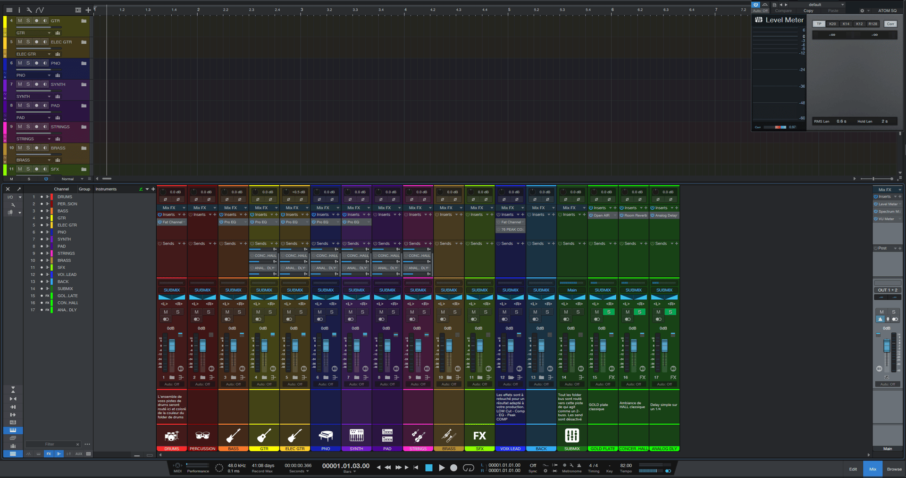906x478 pixels.
Task: Toggle the Loop button in transport
Action: [x=469, y=468]
